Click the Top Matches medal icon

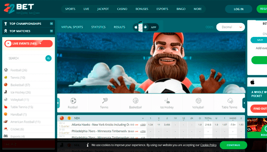tap(6, 31)
